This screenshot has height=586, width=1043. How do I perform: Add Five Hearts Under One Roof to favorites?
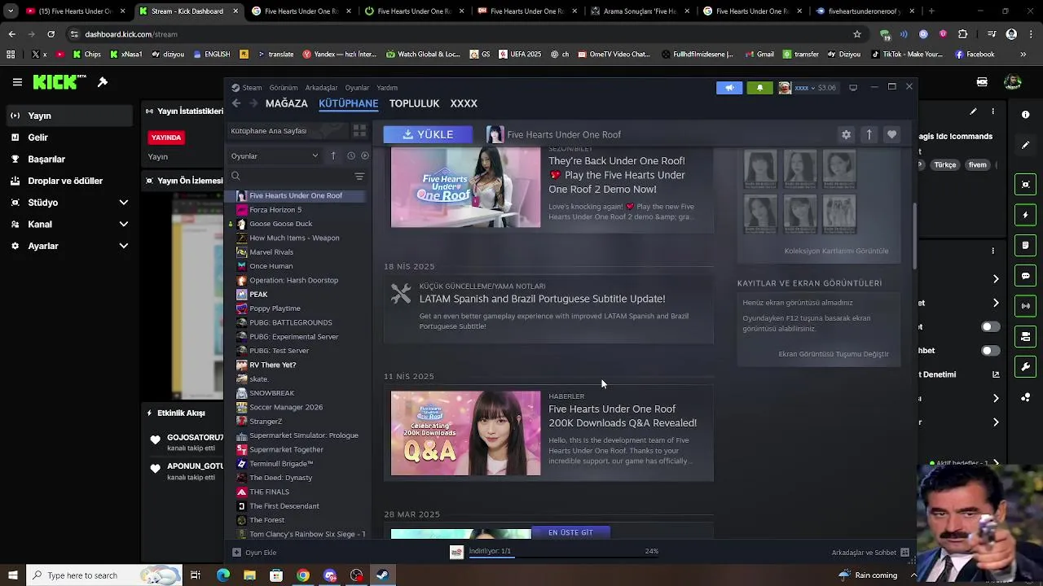pos(891,134)
